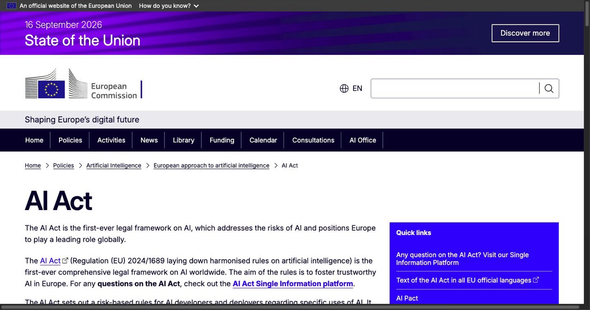Click external link icon beside AI Act link
The image size is (590, 310).
click(x=65, y=261)
